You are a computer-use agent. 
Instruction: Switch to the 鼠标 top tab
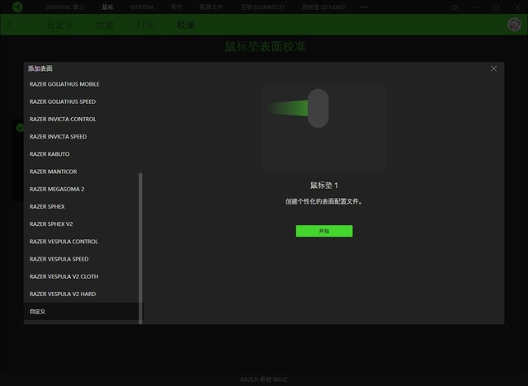point(108,7)
